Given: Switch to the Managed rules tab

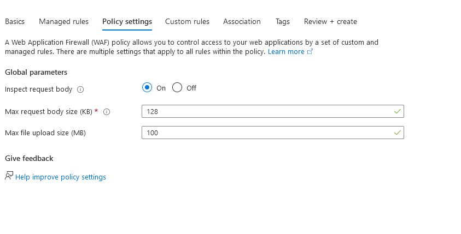Looking at the screenshot, I should click(63, 21).
